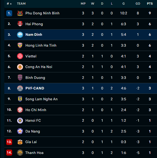Screen dimensions: 157x158
Task: Click the blue rank 1 position badge
Action: [x=9, y=13]
